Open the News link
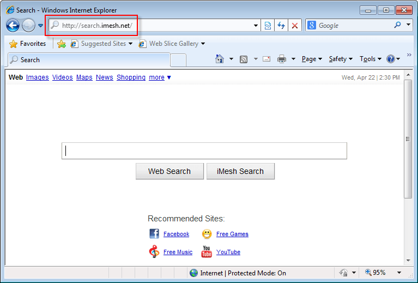 (105, 77)
